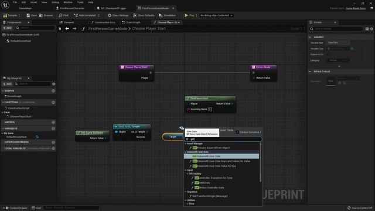This screenshot has height=211, width=375.
Task: Switch to BP_CheckpointTrigger tab
Action: pos(112,8)
